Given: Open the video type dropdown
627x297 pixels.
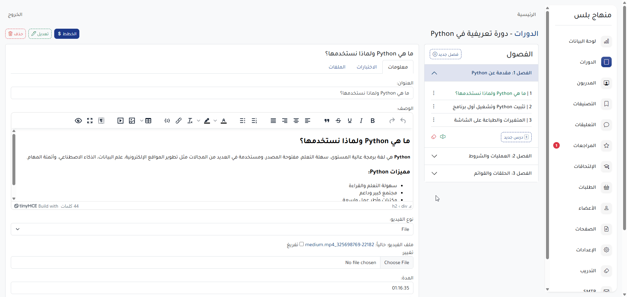Looking at the screenshot, I should [x=212, y=229].
